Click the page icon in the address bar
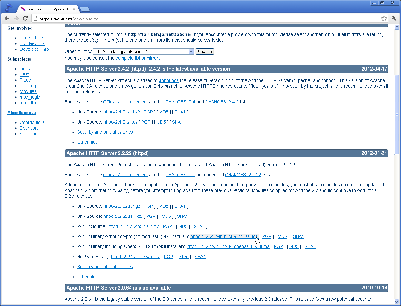 pos(36,19)
